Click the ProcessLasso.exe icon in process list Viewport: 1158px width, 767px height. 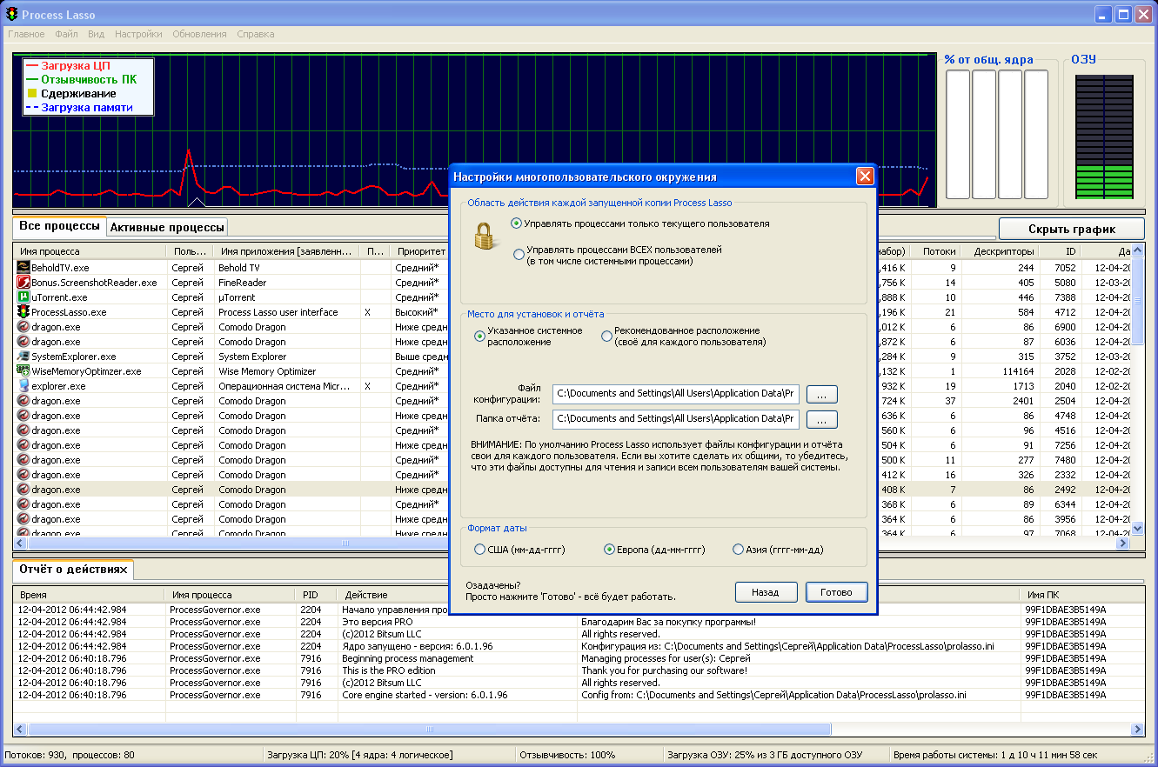pos(23,312)
